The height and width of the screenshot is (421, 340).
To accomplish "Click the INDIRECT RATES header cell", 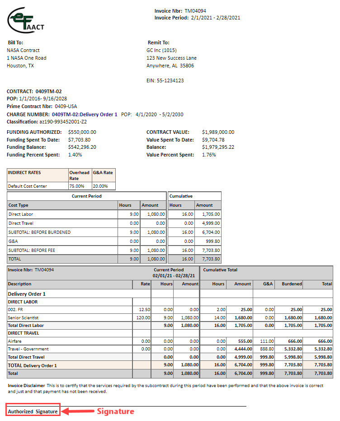I will click(25, 172).
